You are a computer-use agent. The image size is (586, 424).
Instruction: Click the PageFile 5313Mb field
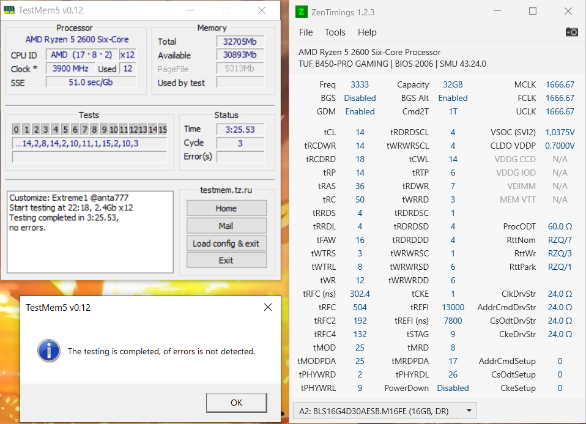(240, 69)
